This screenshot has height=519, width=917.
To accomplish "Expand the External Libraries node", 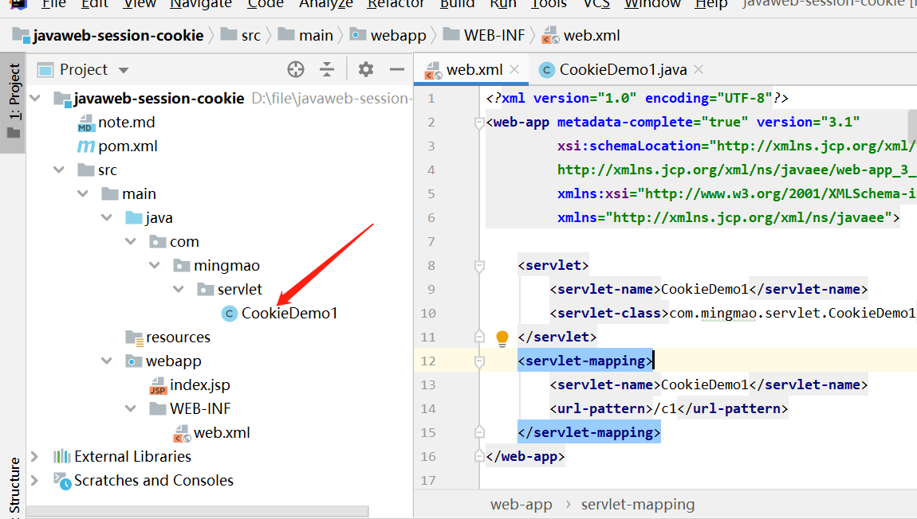I will (35, 457).
